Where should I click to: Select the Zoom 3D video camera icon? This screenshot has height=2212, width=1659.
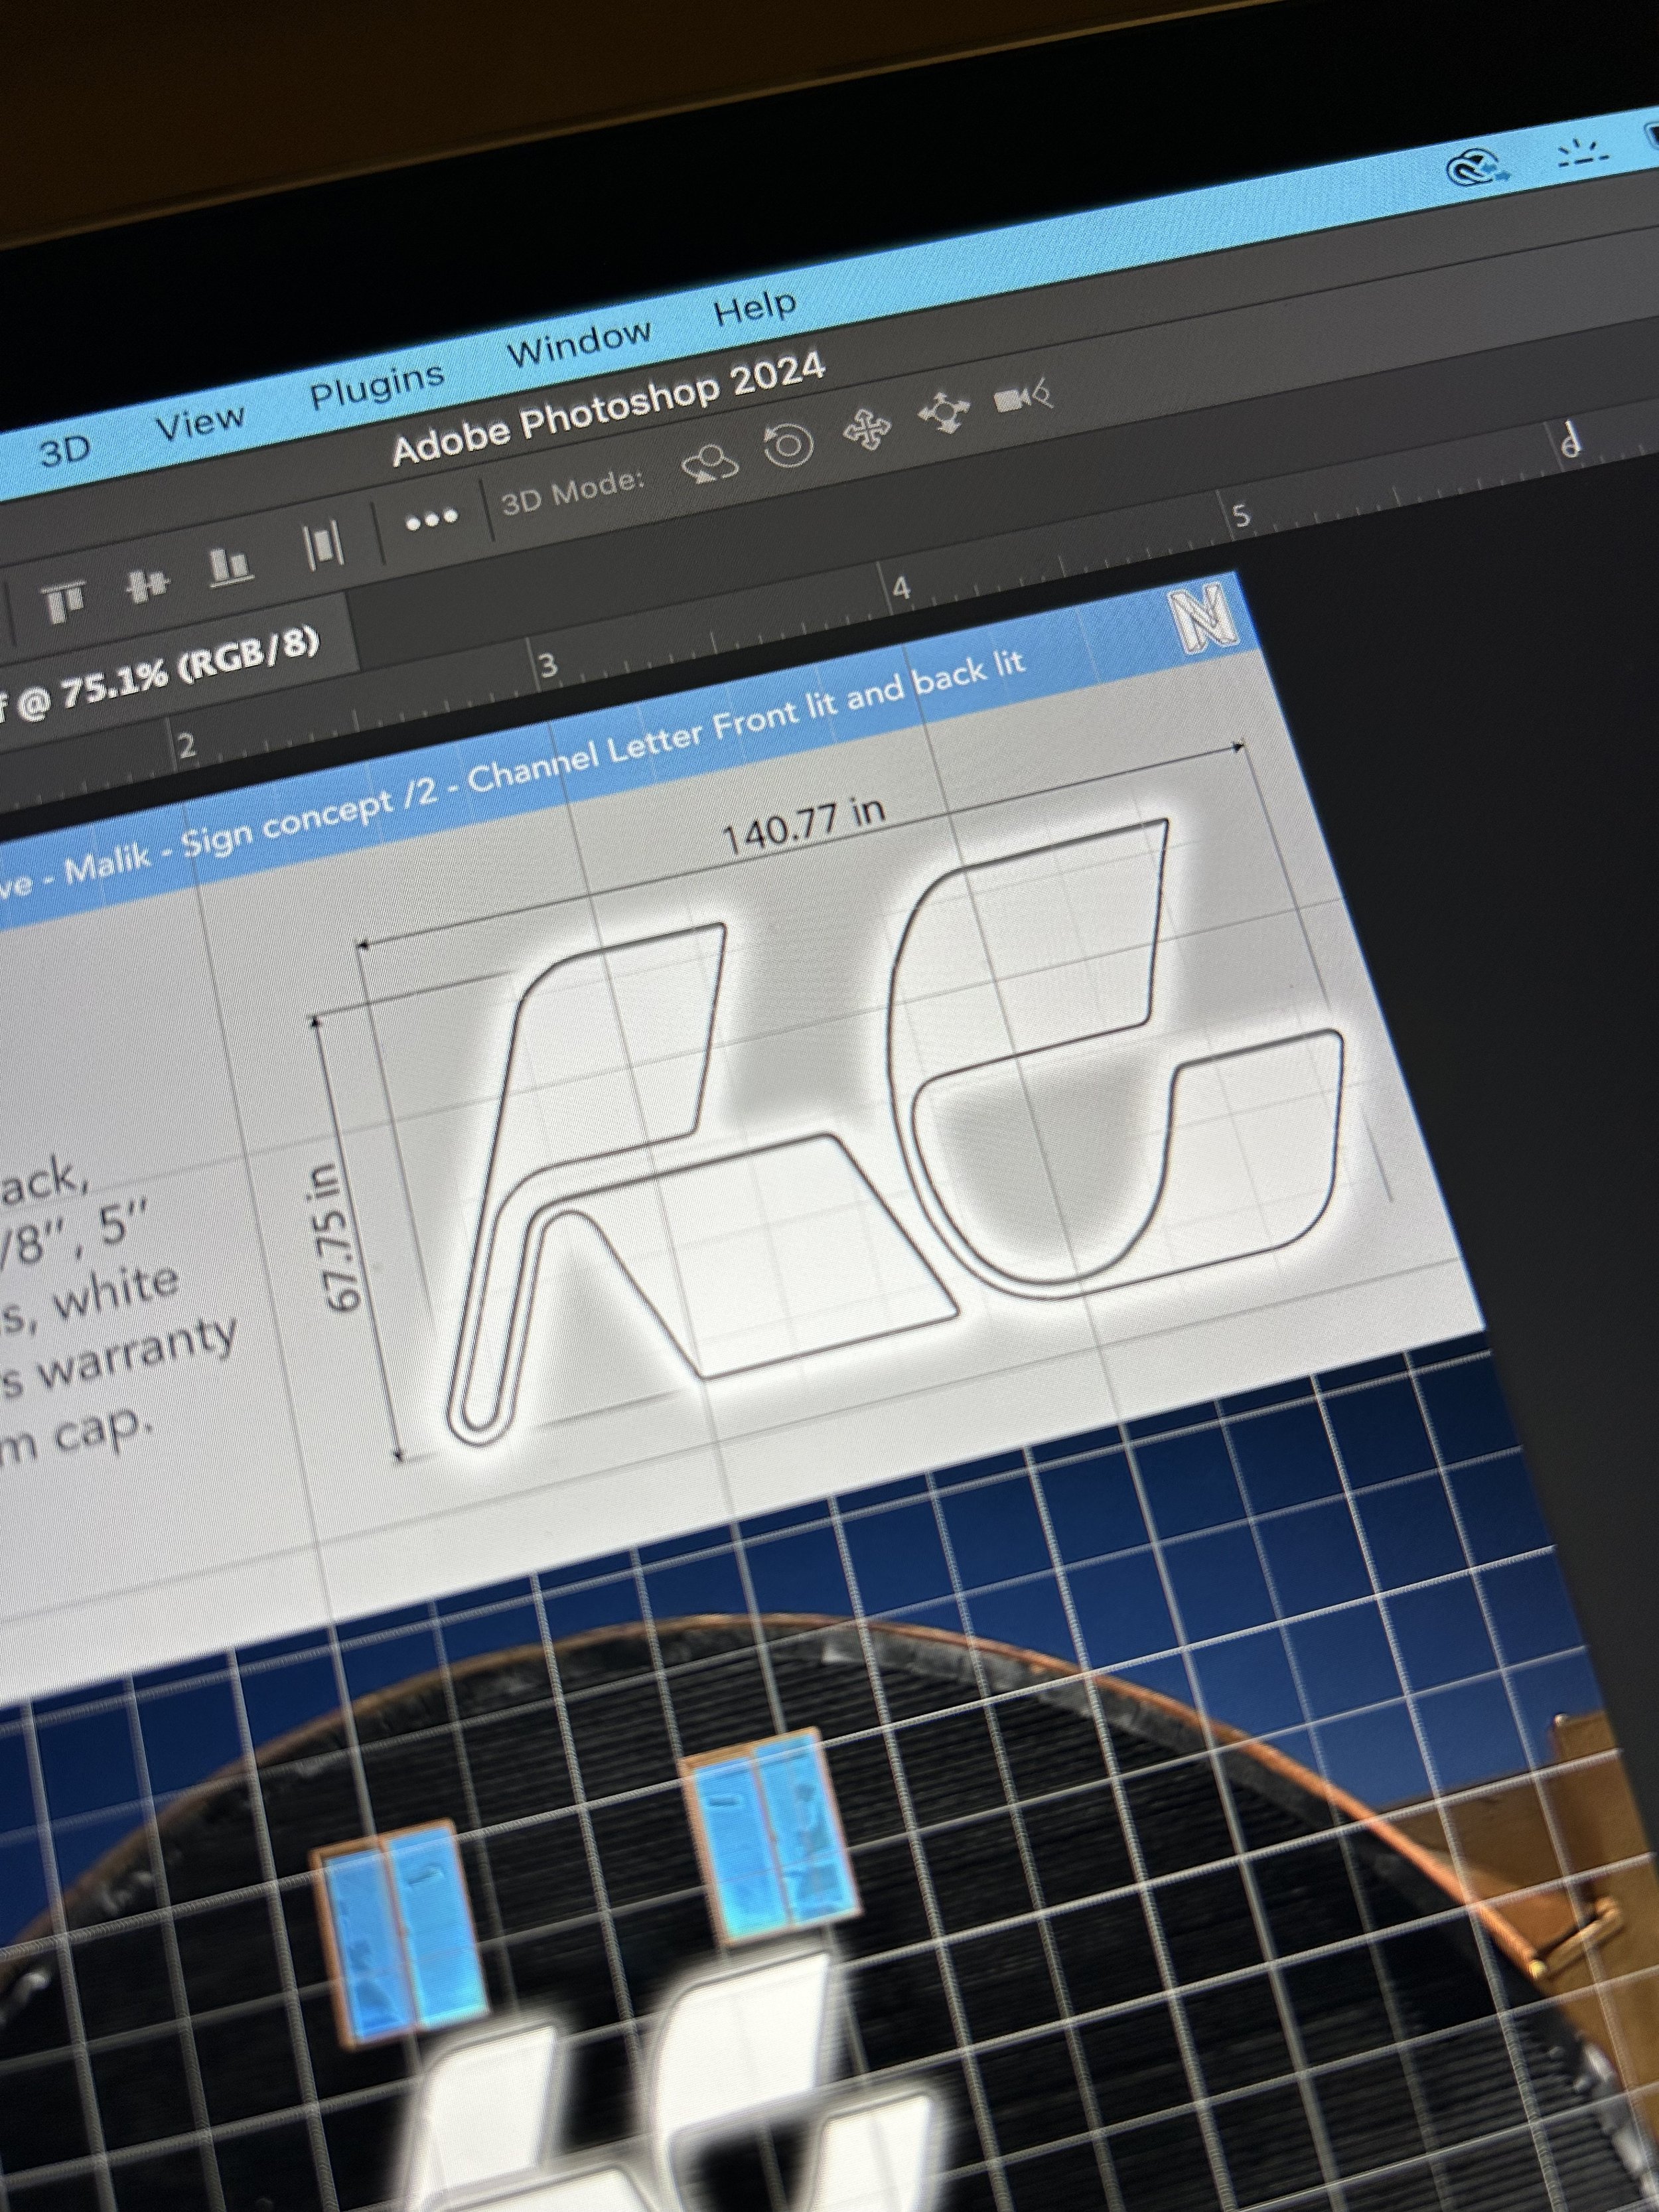[x=1024, y=397]
